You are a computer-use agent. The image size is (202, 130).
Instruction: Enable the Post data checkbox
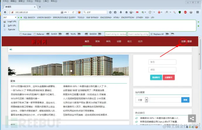pyautogui.click(x=20, y=34)
